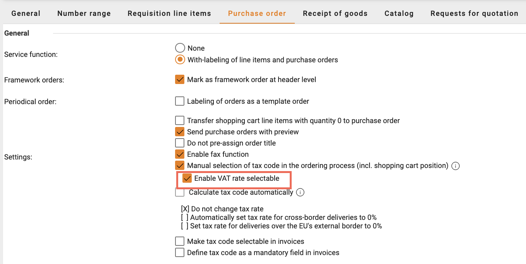Check Define tax code as mandatory field
The height and width of the screenshot is (264, 526).
180,252
